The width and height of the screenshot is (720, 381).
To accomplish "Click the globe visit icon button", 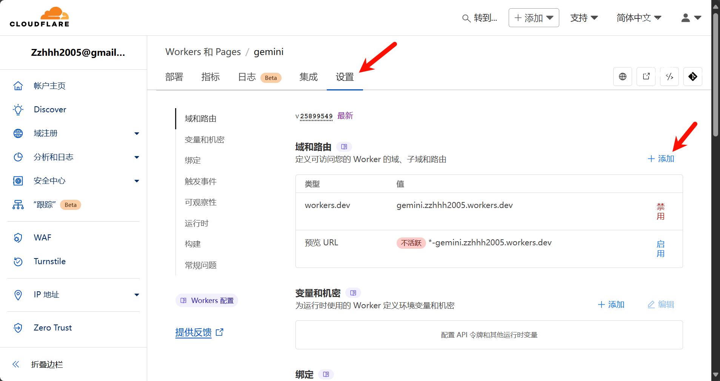I will click(623, 77).
